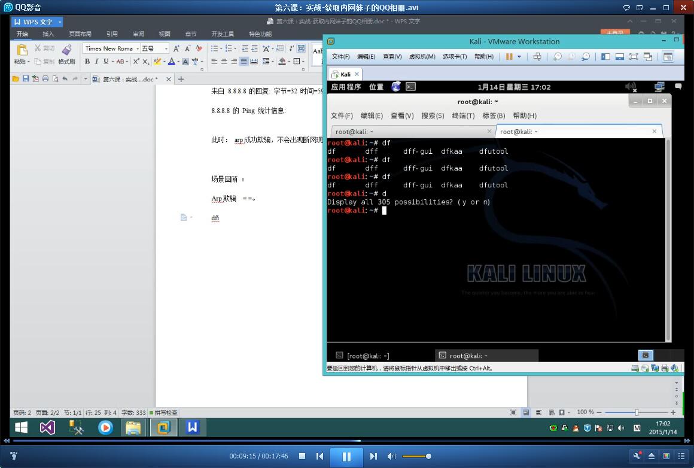Viewport: 694px width, 468px height.
Task: Toggle subscript in WPS ribbon
Action: (x=145, y=62)
